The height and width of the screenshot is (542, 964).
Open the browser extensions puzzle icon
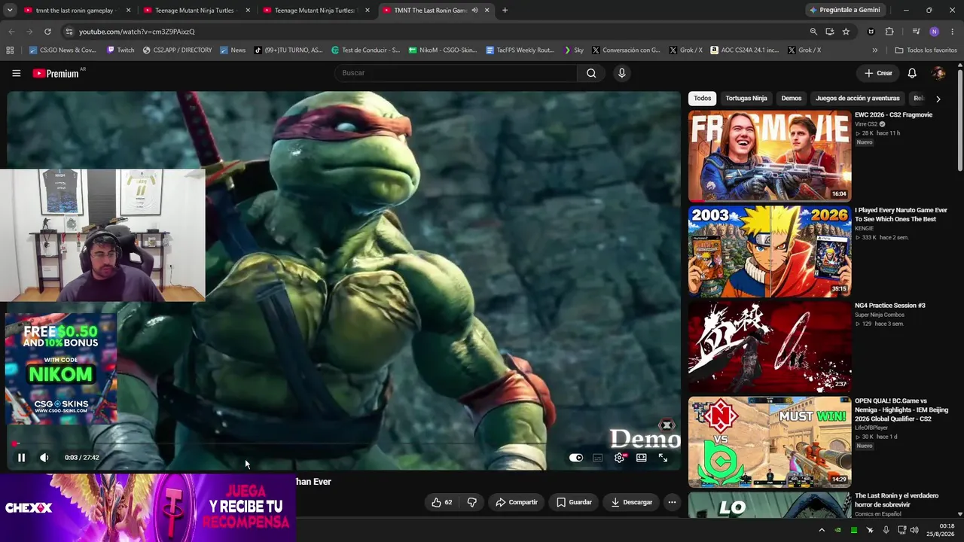[x=889, y=32]
